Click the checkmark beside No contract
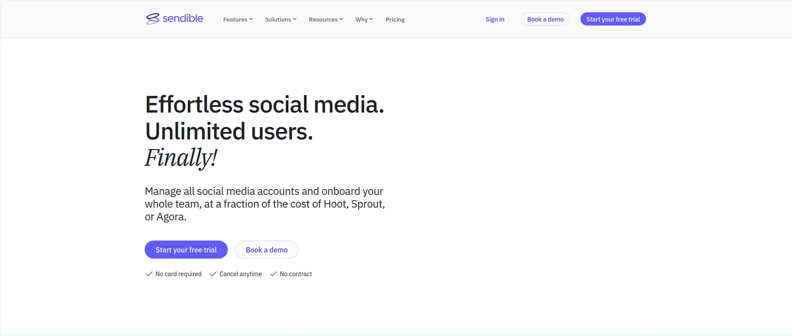The height and width of the screenshot is (336, 792). click(274, 274)
